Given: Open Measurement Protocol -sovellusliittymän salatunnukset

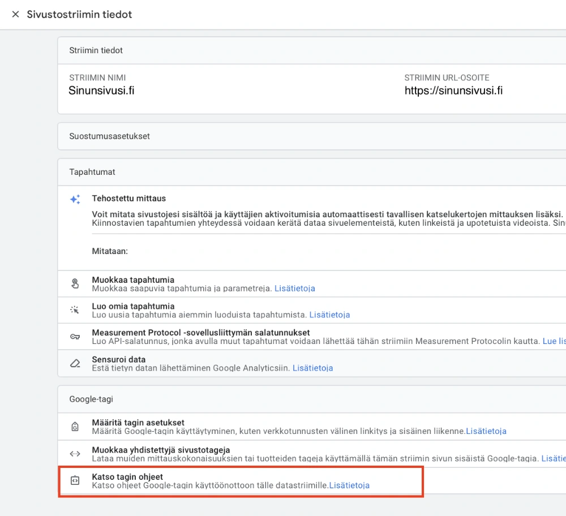Looking at the screenshot, I should [x=312, y=337].
